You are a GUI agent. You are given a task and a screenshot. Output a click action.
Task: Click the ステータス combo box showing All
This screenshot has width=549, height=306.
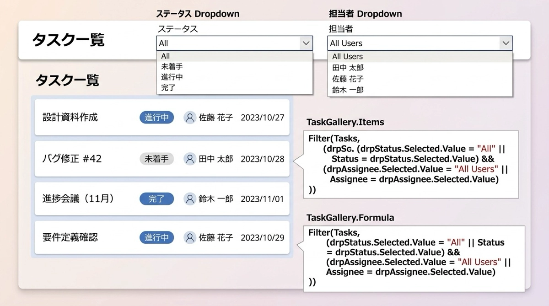(229, 43)
